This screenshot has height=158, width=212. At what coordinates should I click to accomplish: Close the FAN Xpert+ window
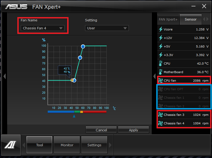pyautogui.click(x=204, y=6)
